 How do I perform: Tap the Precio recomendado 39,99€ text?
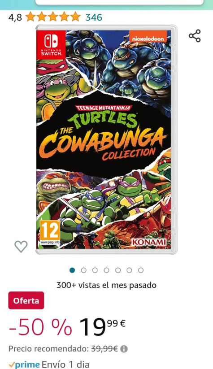point(63,349)
